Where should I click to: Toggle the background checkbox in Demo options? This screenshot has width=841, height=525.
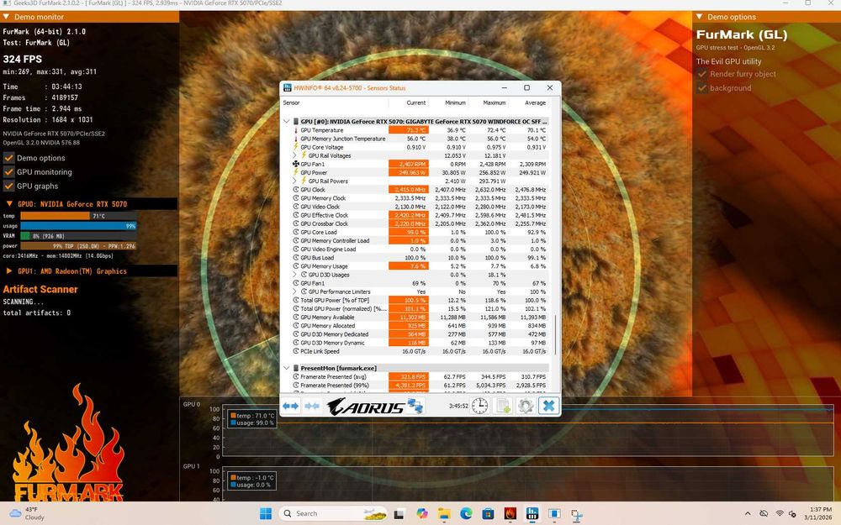(701, 88)
